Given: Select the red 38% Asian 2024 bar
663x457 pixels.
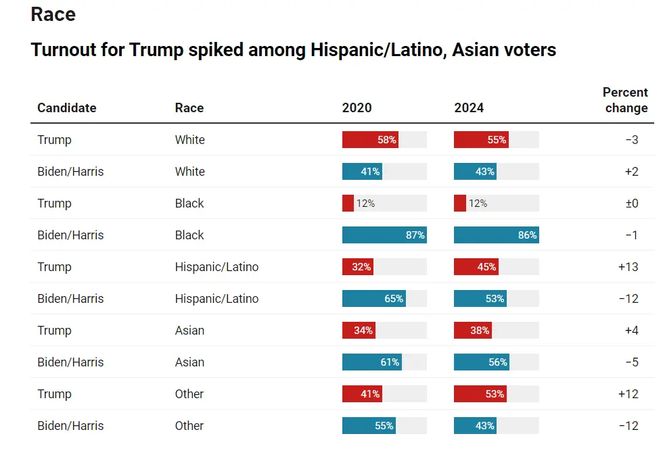Looking at the screenshot, I should pos(472,331).
